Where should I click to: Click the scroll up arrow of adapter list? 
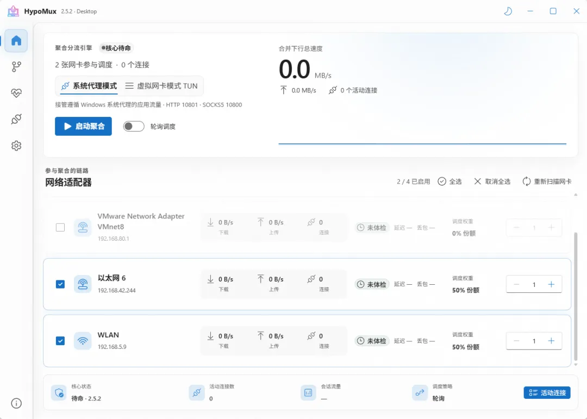(576, 195)
